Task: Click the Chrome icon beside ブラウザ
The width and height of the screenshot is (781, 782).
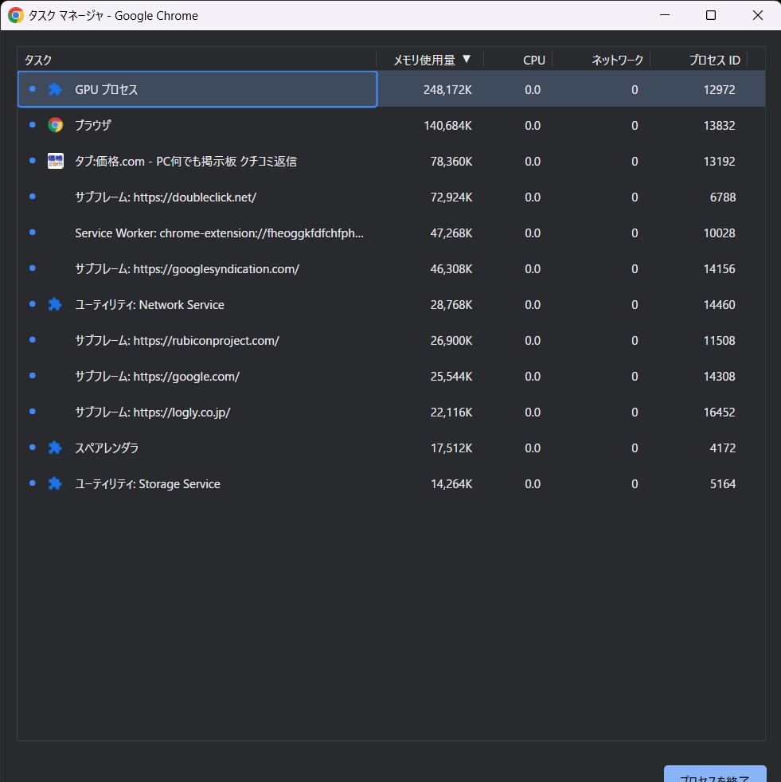Action: pos(56,125)
